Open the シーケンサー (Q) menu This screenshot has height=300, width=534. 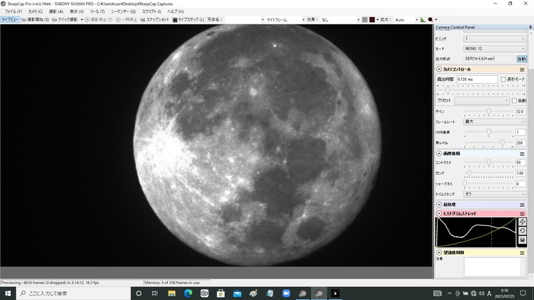(123, 11)
